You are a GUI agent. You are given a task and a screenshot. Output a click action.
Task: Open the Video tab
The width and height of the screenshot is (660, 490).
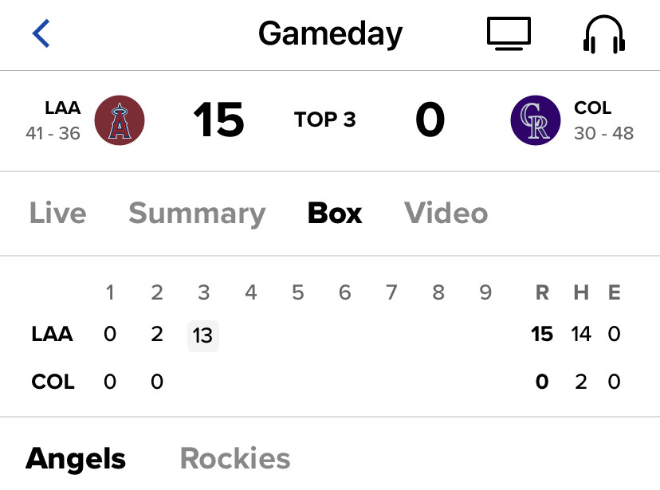[x=446, y=214]
